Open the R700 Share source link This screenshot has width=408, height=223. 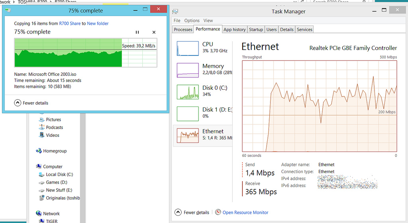click(70, 24)
